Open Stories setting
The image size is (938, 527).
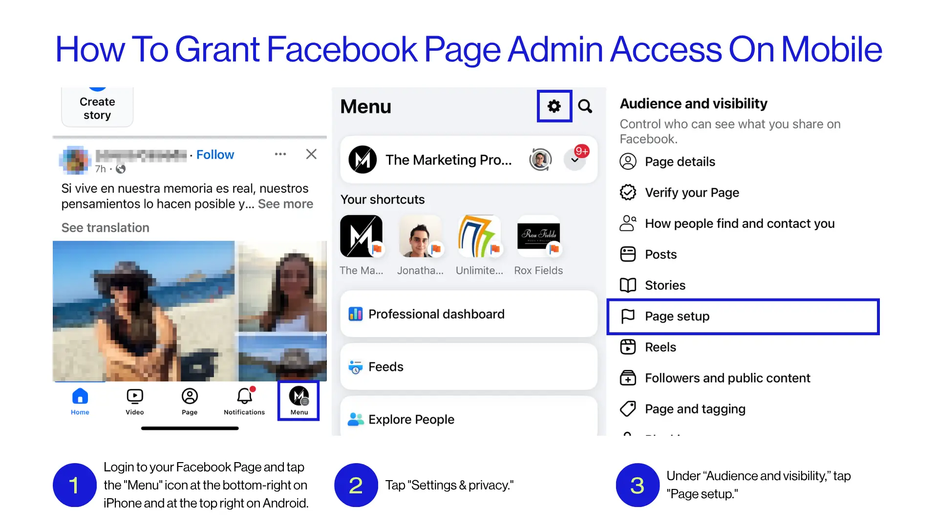[743, 285]
